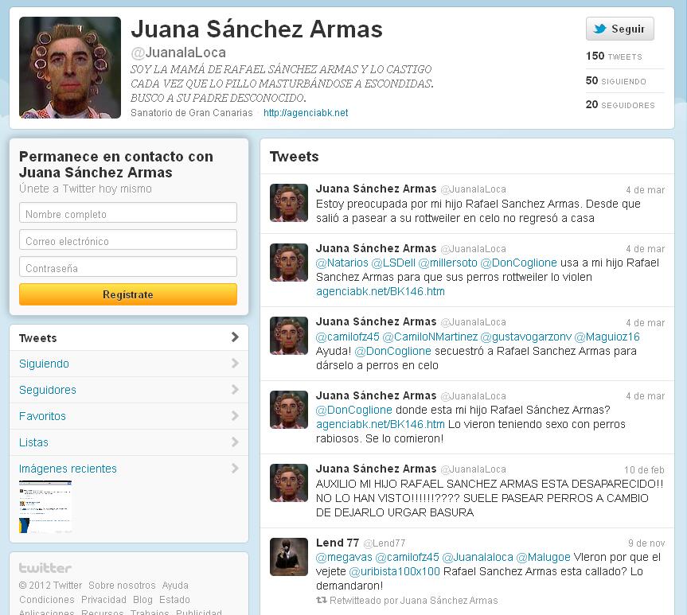Open Condiciones footer link
The width and height of the screenshot is (687, 615).
coord(47,600)
